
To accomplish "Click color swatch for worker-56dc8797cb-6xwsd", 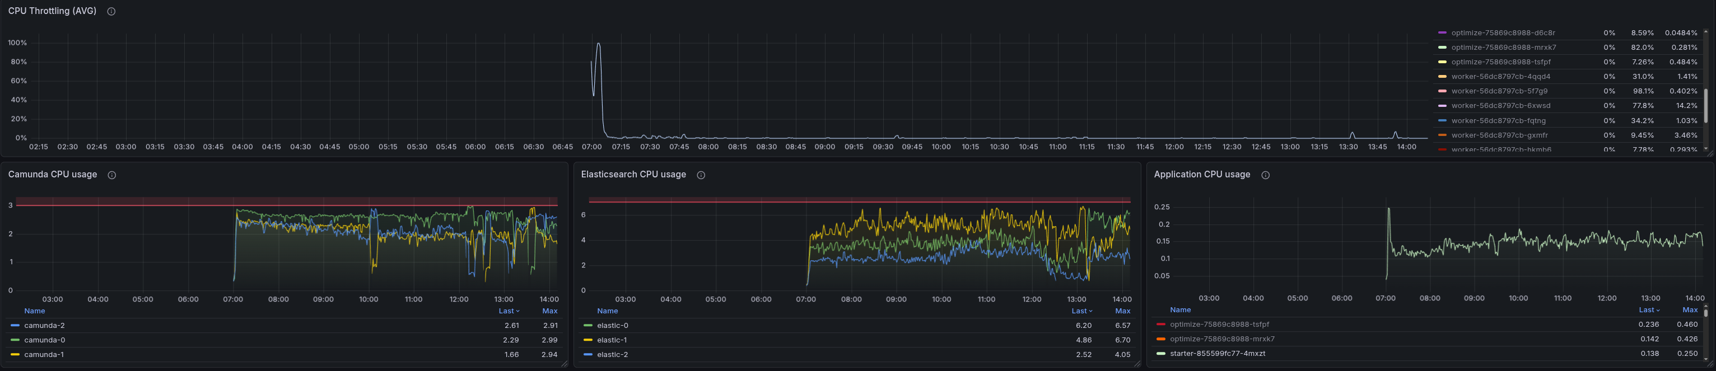I will click(x=1442, y=106).
